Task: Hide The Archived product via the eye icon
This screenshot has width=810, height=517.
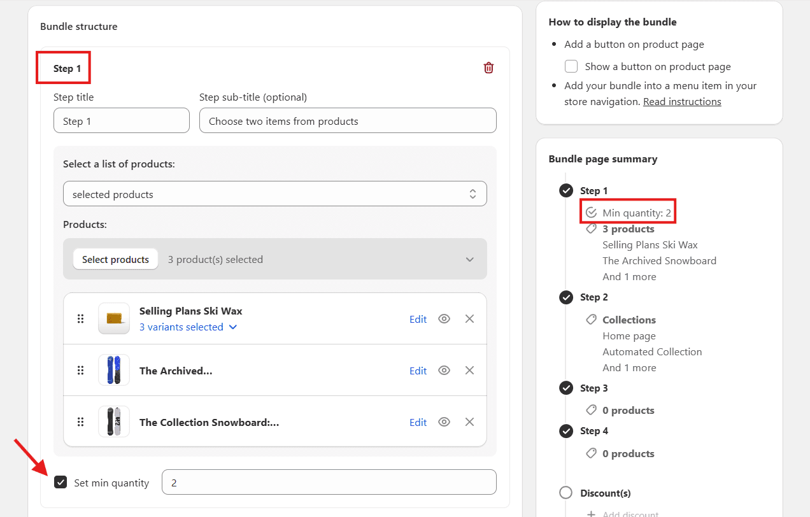Action: [444, 371]
